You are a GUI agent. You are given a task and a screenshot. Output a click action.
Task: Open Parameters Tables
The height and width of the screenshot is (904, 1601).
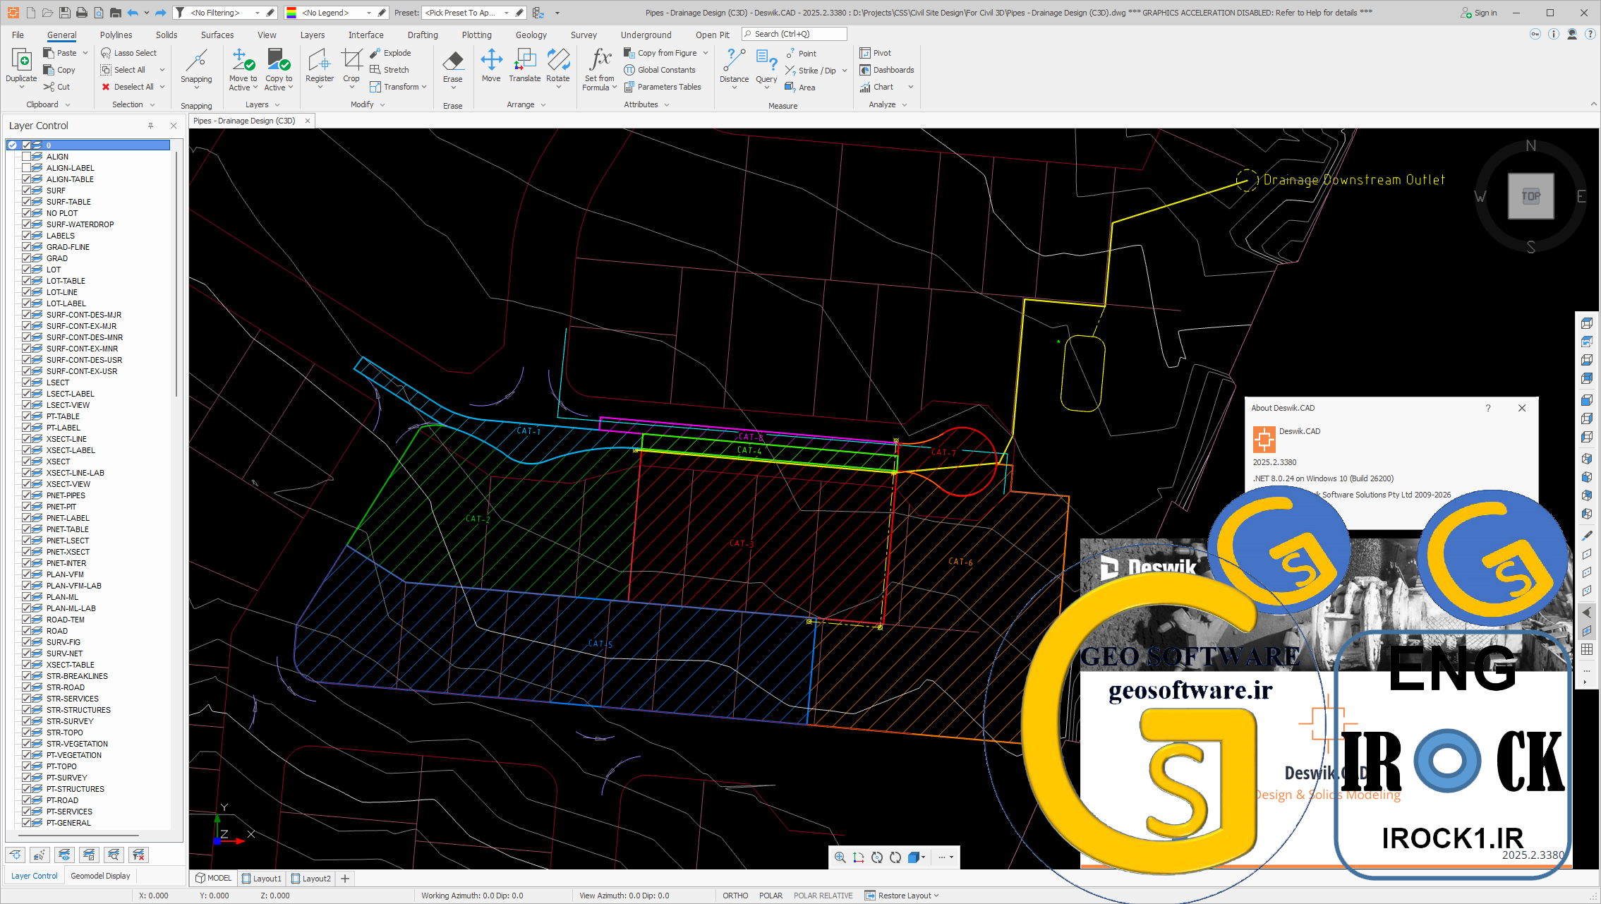663,87
